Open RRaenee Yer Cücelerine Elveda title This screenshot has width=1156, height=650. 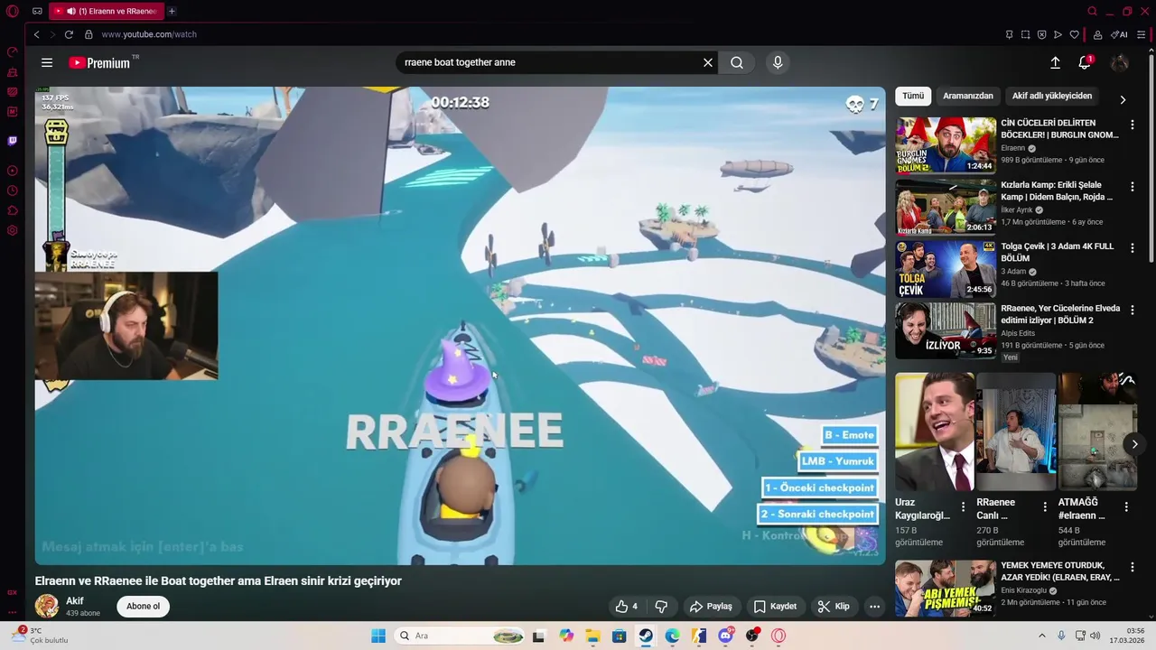coord(1060,314)
